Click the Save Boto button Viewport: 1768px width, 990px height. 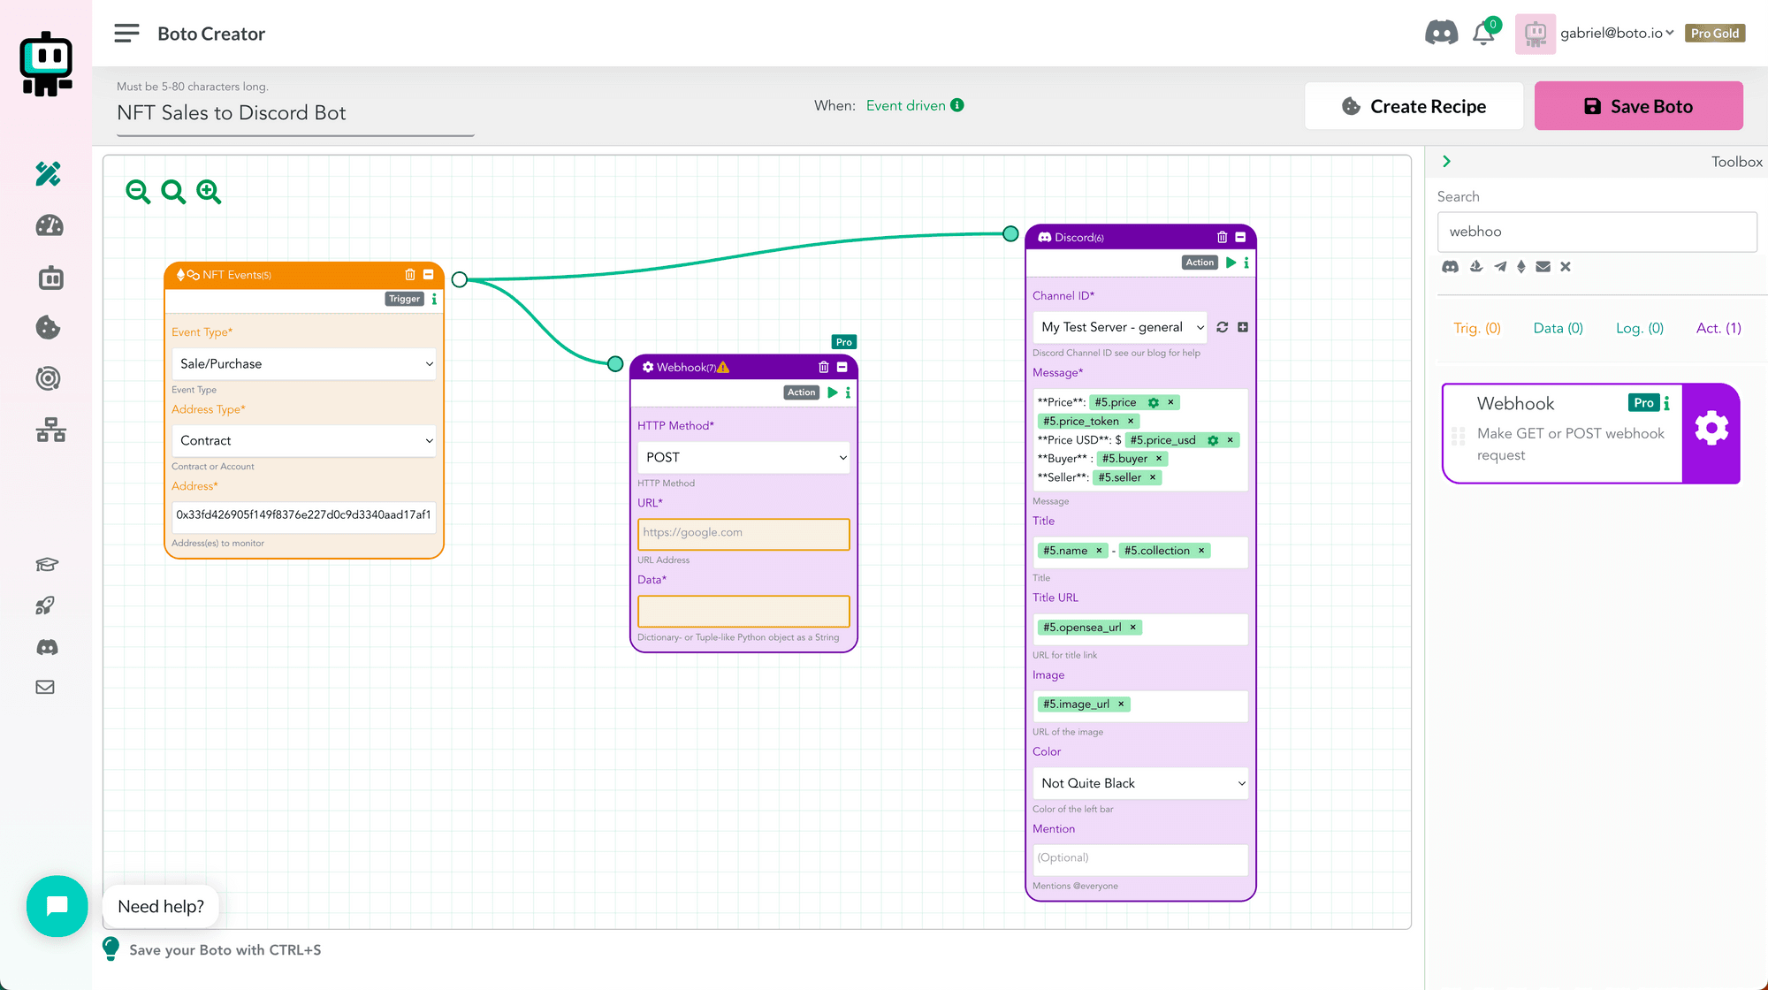pos(1638,106)
